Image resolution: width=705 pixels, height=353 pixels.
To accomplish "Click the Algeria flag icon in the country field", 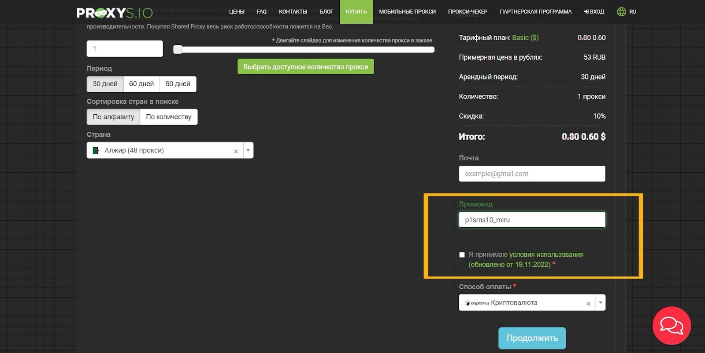I will [96, 151].
